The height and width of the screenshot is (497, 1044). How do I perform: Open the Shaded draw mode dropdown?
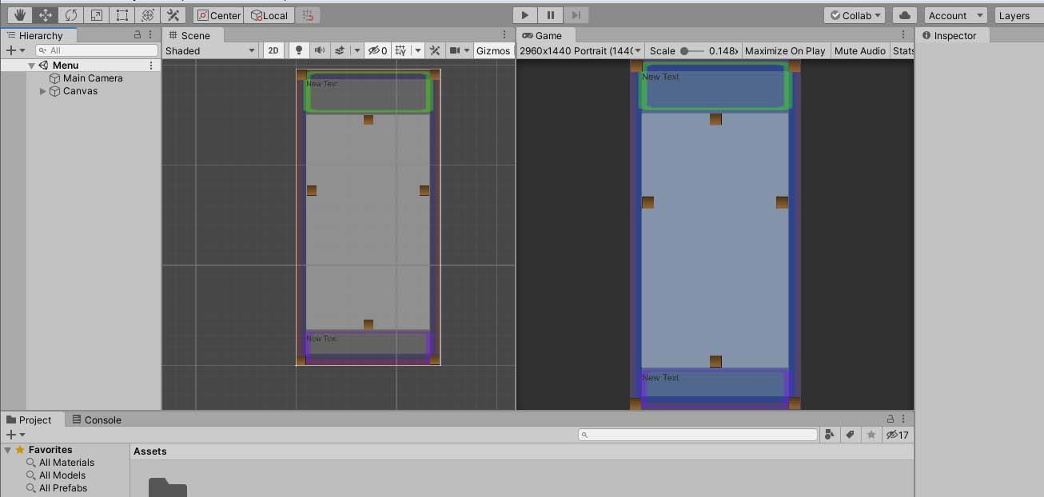tap(210, 50)
